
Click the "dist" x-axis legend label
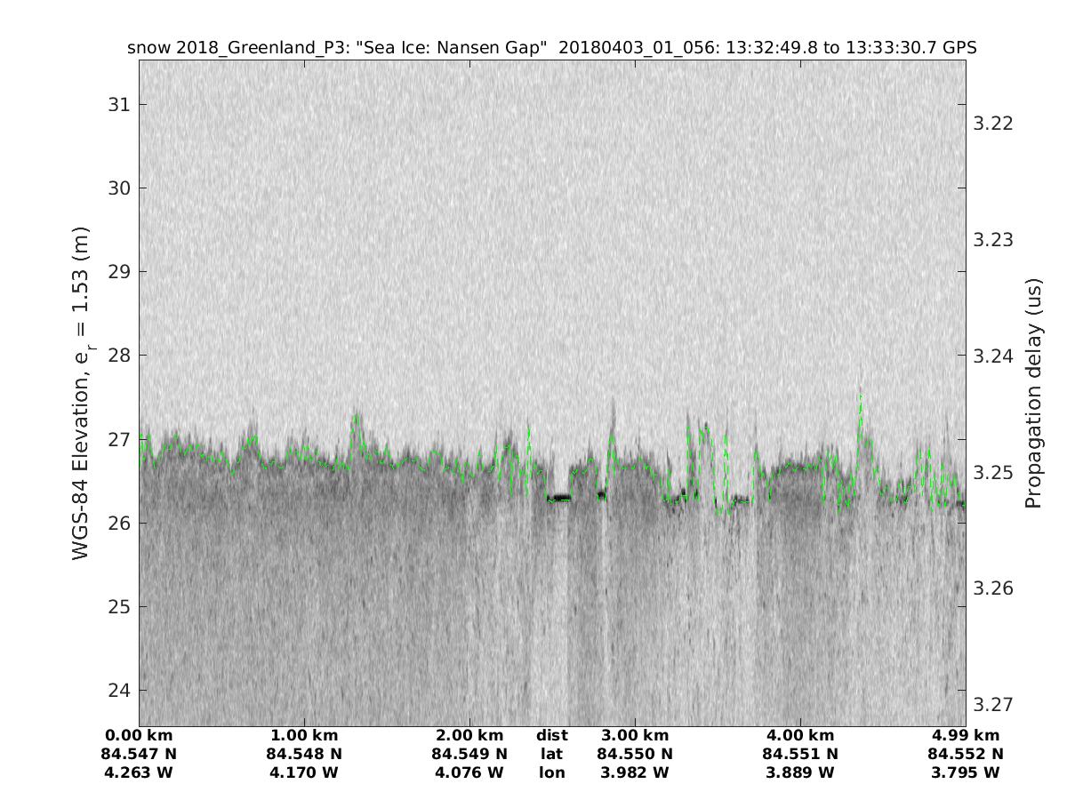[551, 735]
